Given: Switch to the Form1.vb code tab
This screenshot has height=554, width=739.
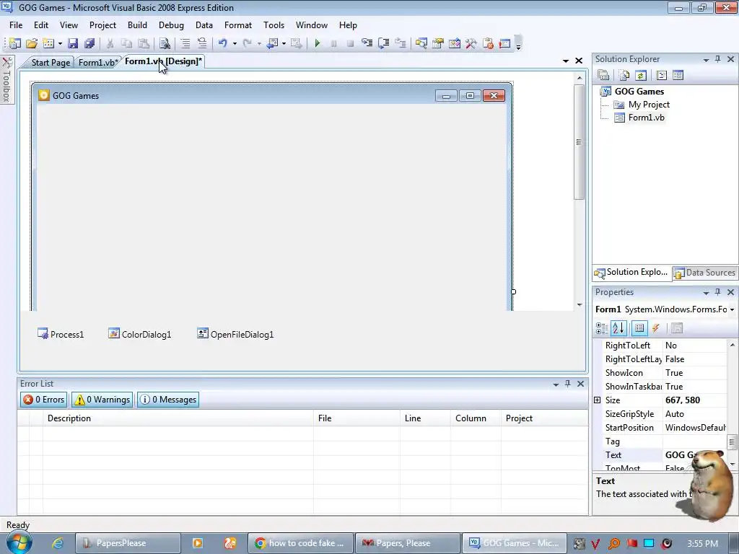Looking at the screenshot, I should [x=98, y=62].
